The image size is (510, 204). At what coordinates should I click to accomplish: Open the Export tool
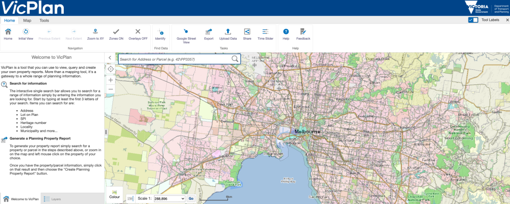[x=209, y=34]
